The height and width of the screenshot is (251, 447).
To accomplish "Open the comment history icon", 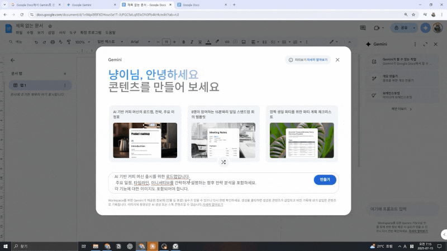I will coord(363,28).
